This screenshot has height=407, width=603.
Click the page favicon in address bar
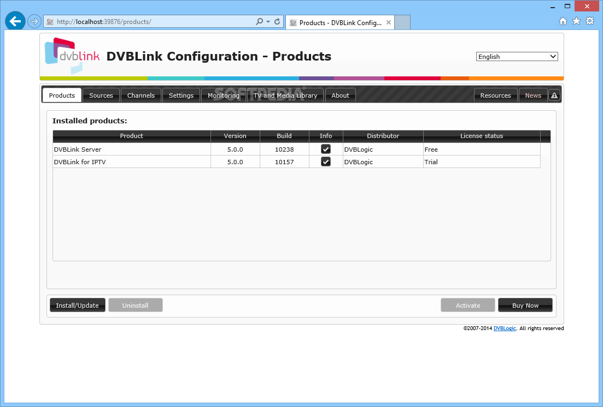click(x=50, y=21)
